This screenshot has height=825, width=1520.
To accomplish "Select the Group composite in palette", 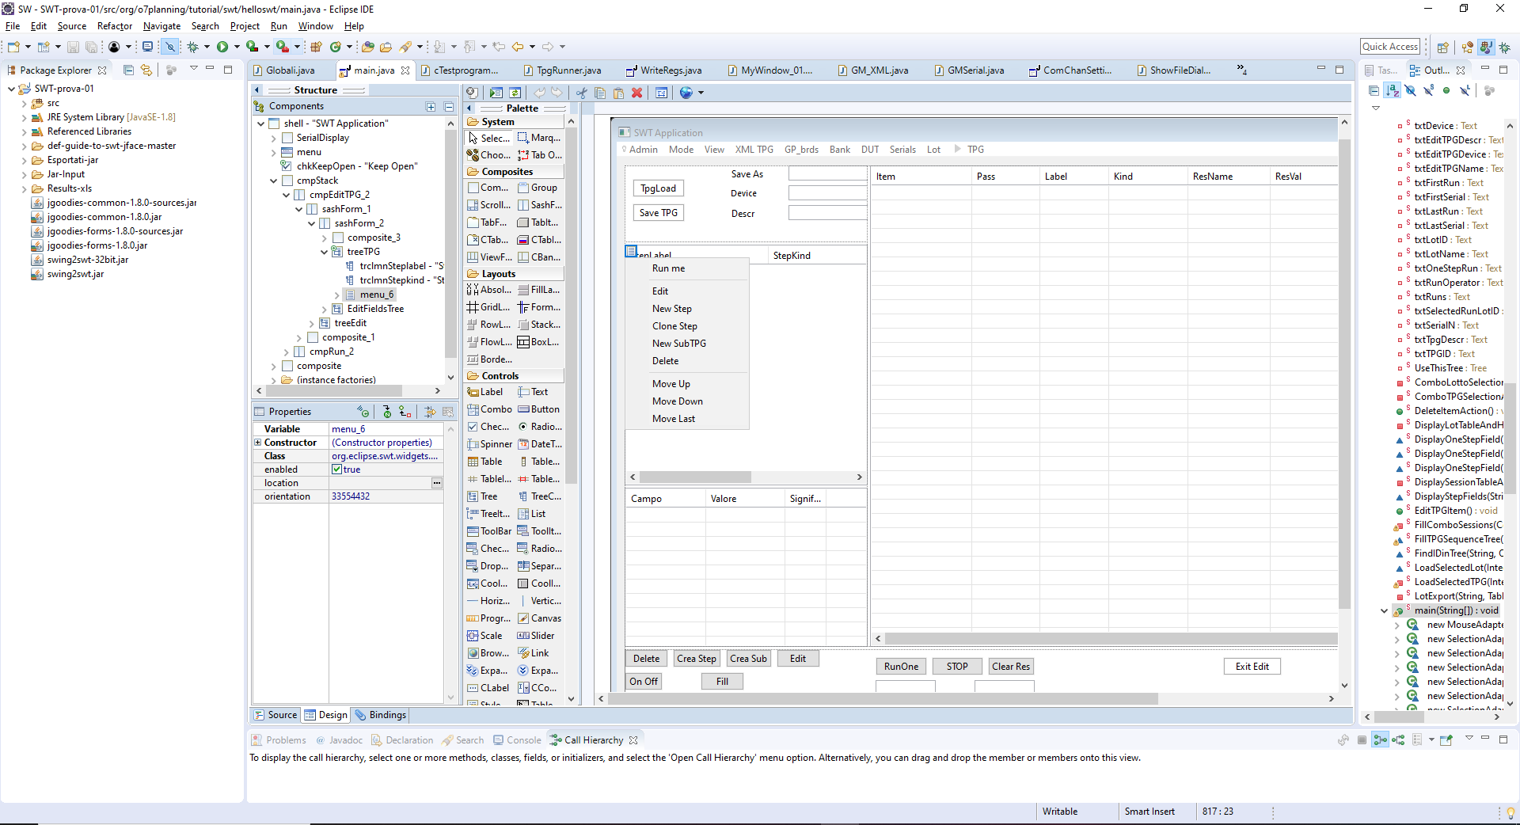I will pos(539,188).
